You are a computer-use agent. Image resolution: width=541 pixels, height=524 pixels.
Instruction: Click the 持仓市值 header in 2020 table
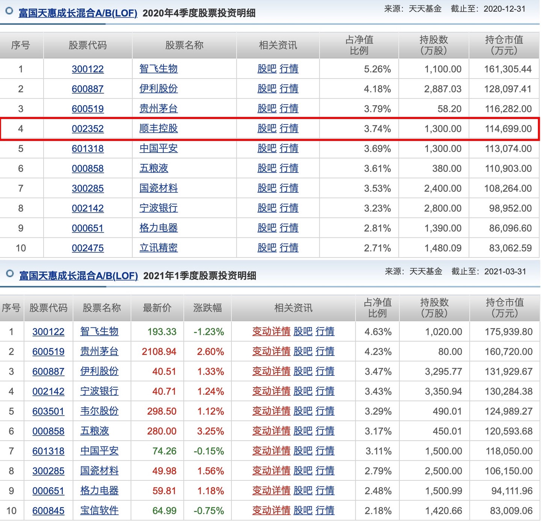[504, 45]
